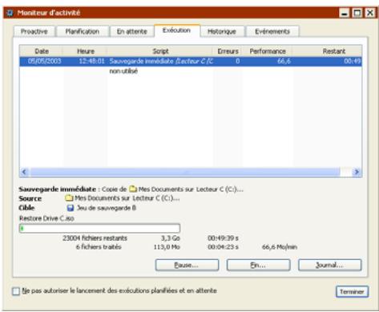The image size is (379, 312).
Task: Click the 00:04:23 s elapsed time
Action: (x=223, y=247)
